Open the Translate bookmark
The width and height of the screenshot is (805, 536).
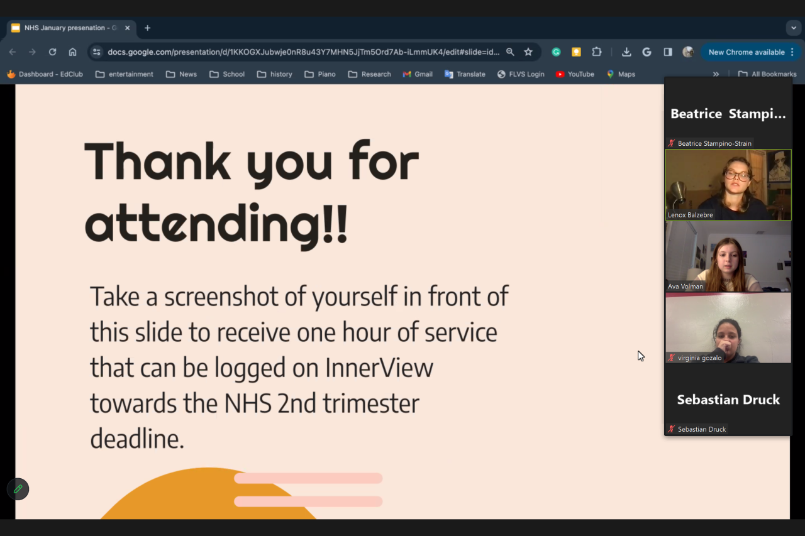(465, 74)
